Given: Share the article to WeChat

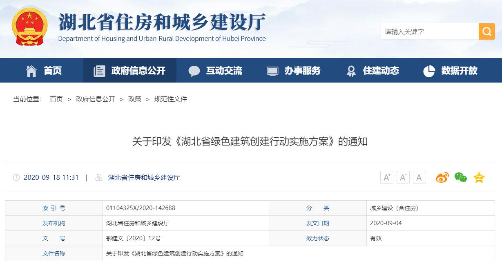Looking at the screenshot, I should 461,177.
